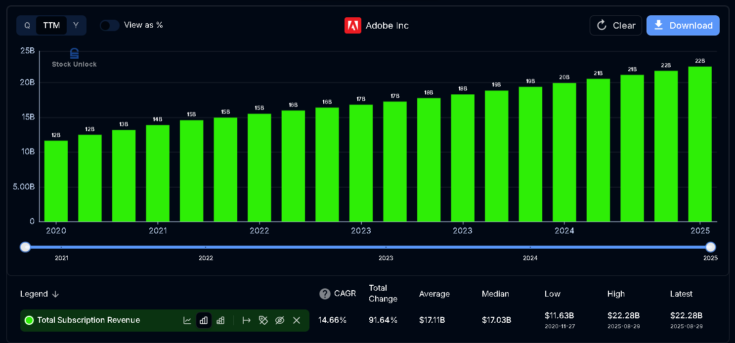This screenshot has width=735, height=343.
Task: Select the Q quarterly tab
Action: click(27, 25)
